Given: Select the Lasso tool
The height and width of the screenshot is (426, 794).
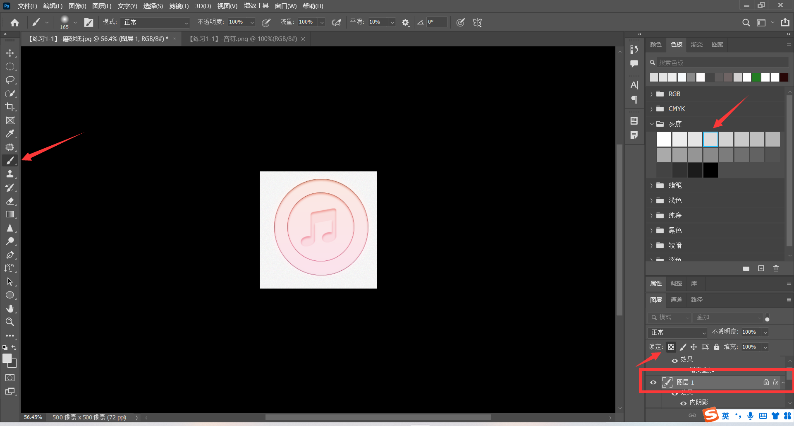Looking at the screenshot, I should (10, 80).
